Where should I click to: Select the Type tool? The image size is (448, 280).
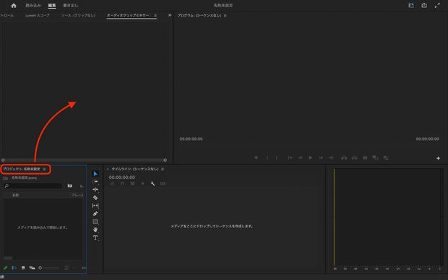click(95, 237)
